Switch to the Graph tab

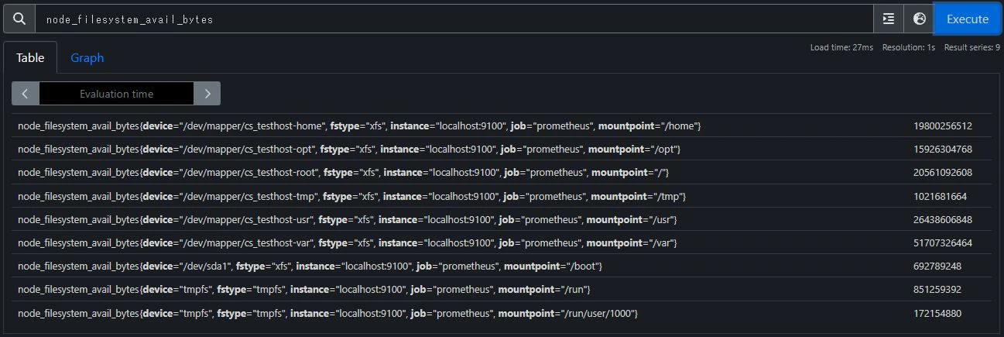tap(87, 57)
